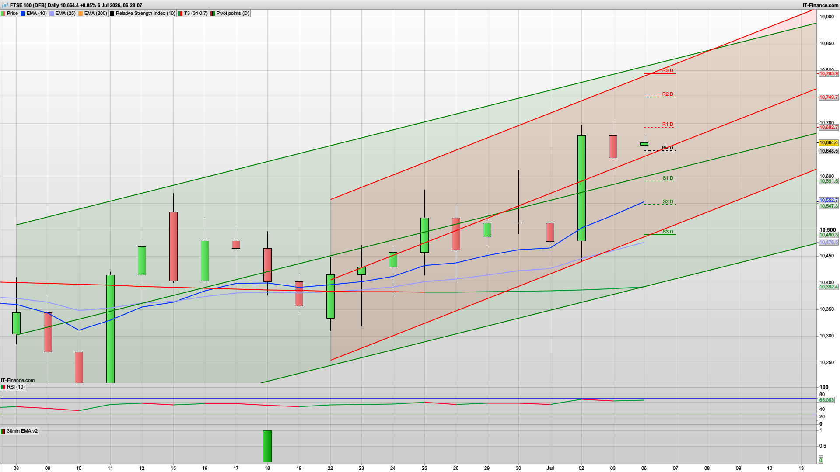Click the tall green candle for date 02
This screenshot has height=472, width=840.
click(581, 188)
